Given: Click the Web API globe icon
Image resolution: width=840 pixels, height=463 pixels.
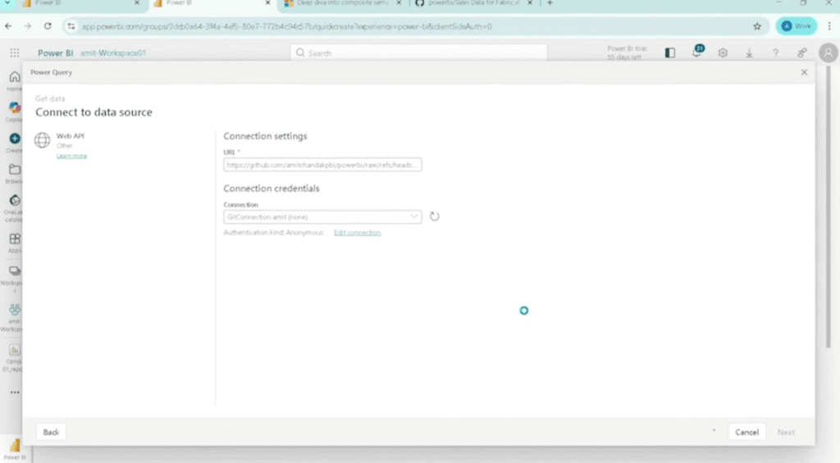Looking at the screenshot, I should coord(43,140).
